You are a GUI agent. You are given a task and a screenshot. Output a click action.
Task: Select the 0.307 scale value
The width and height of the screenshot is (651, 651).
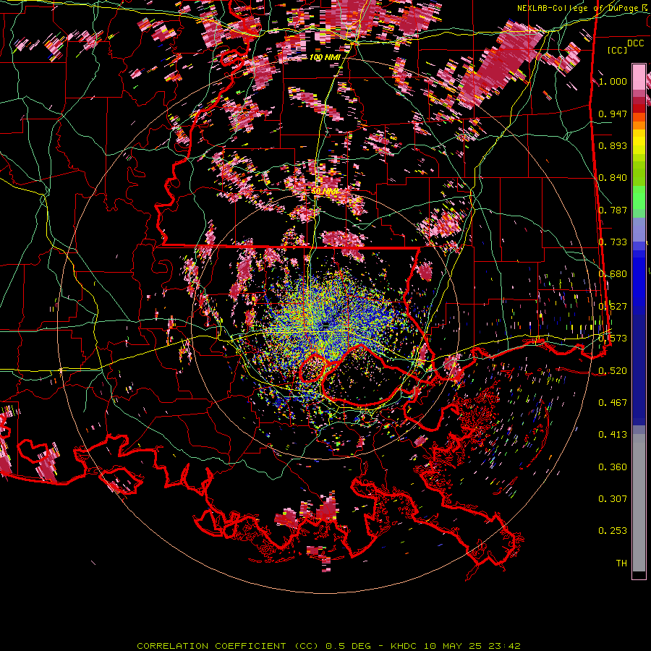(613, 498)
